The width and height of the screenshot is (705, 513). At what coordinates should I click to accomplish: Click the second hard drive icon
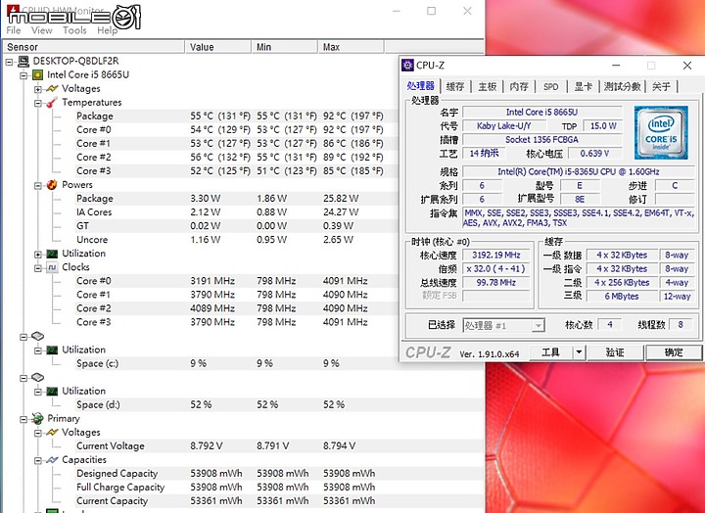[x=38, y=377]
